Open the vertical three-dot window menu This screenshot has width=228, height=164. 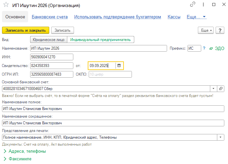click(203, 5)
